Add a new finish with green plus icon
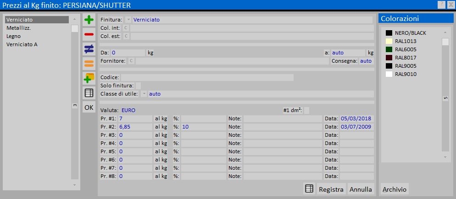 pyautogui.click(x=89, y=20)
